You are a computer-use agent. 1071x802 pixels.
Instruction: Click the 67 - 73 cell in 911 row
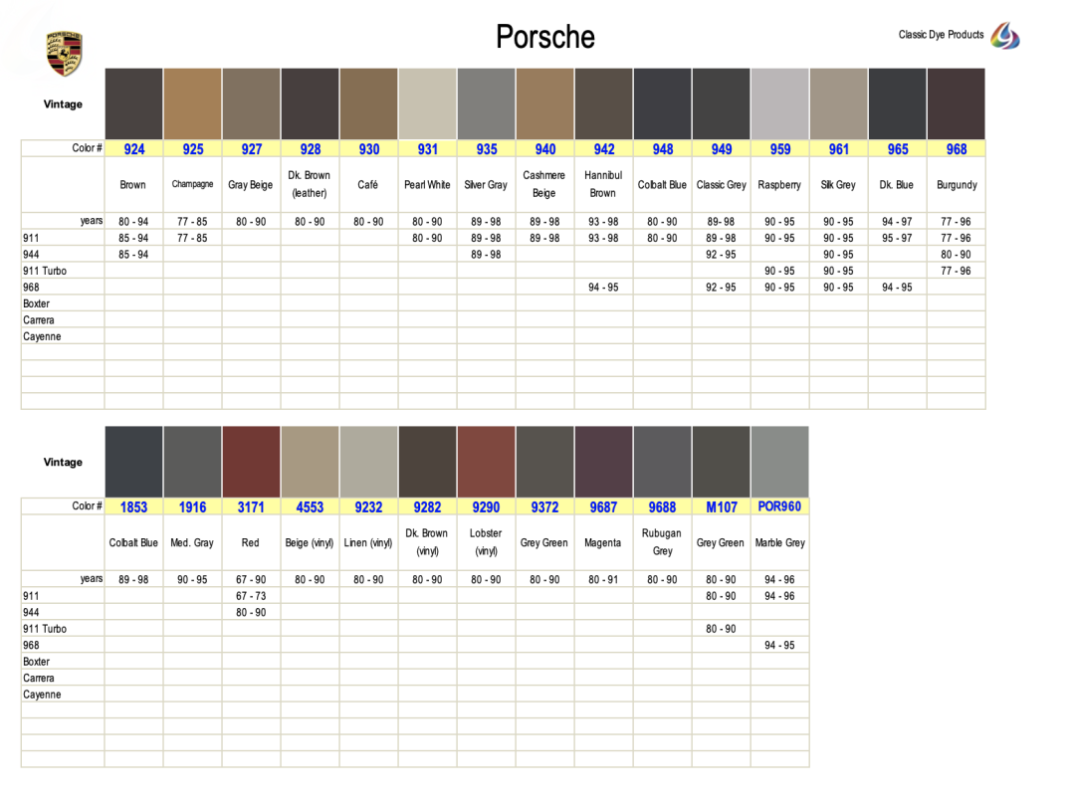[251, 596]
